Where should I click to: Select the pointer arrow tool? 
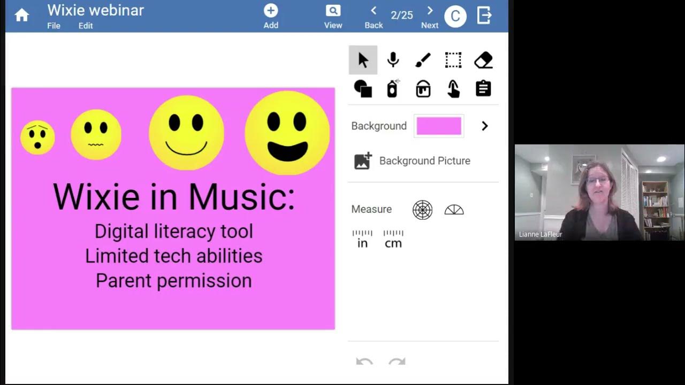pos(363,60)
